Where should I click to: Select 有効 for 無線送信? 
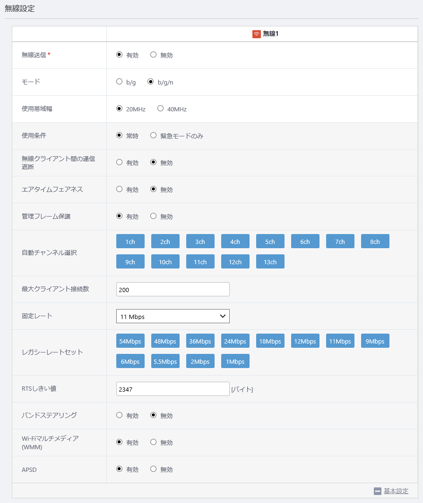tap(119, 55)
